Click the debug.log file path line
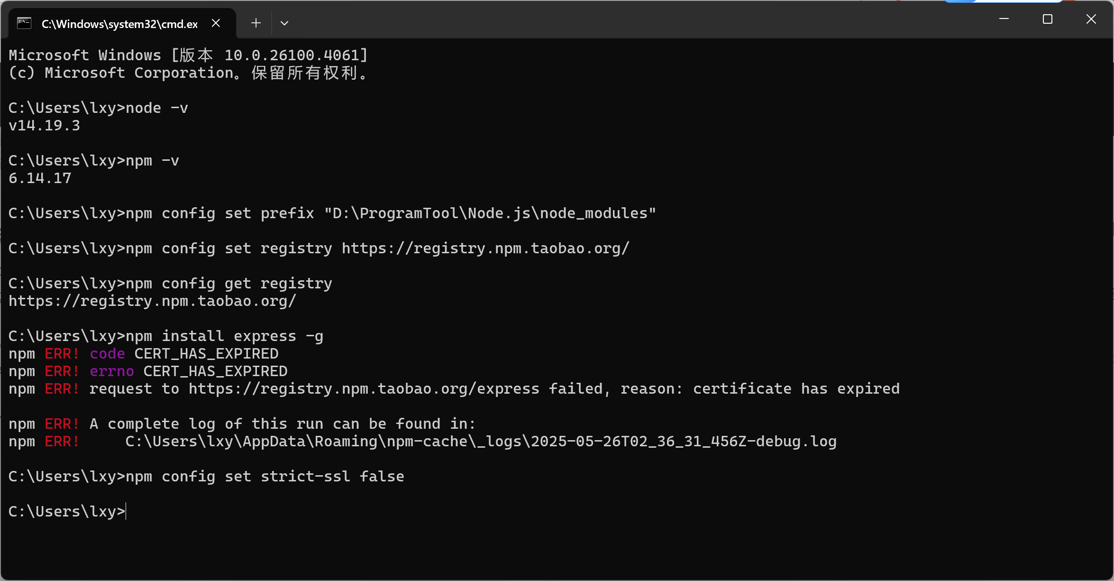Viewport: 1114px width, 581px height. [x=481, y=442]
